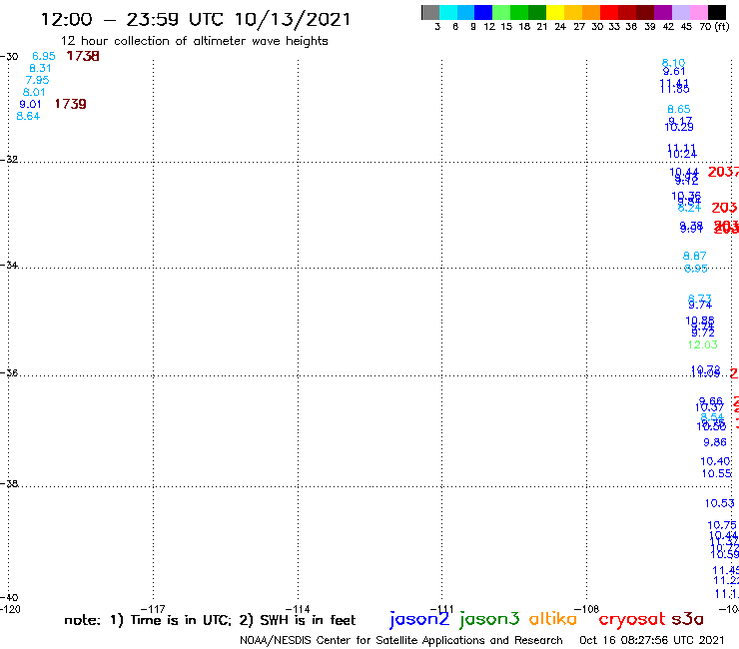Select the black swatch ending the legend
The width and height of the screenshot is (739, 649).
click(x=717, y=12)
